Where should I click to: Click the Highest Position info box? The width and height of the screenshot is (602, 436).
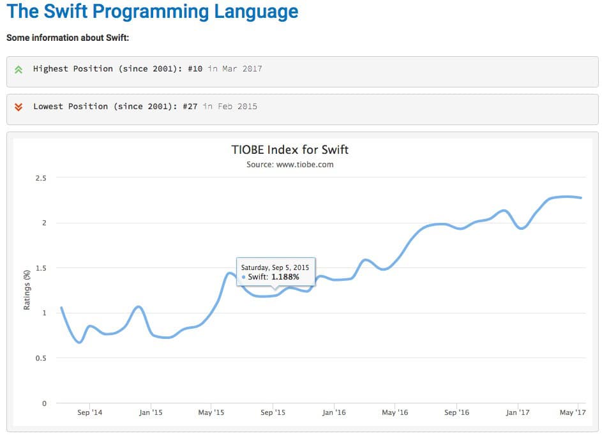pyautogui.click(x=302, y=71)
